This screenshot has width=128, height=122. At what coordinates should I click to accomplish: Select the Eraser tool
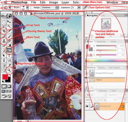tap(4, 46)
